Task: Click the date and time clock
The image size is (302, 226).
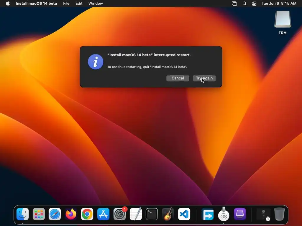Action: pyautogui.click(x=279, y=4)
